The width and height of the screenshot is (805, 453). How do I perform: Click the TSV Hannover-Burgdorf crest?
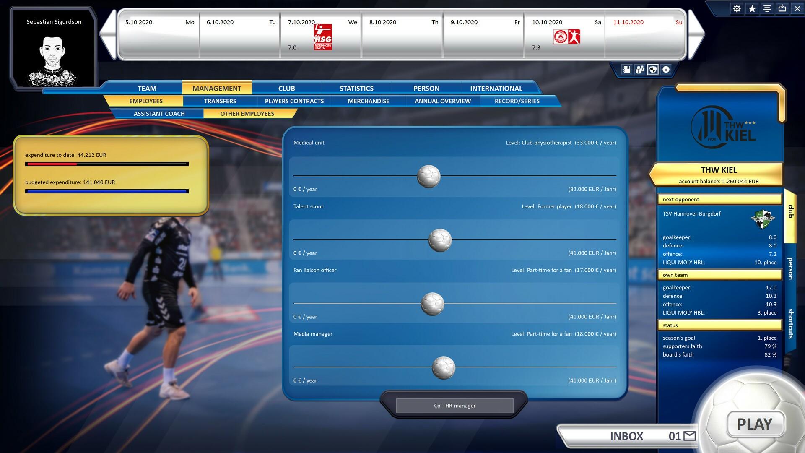click(x=763, y=219)
